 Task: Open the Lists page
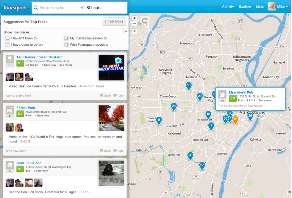coord(260,6)
